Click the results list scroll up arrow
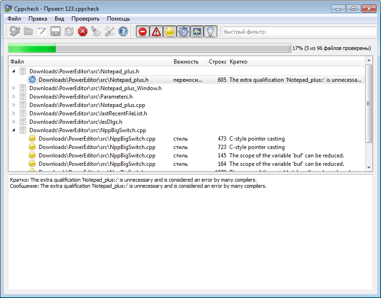 point(369,60)
